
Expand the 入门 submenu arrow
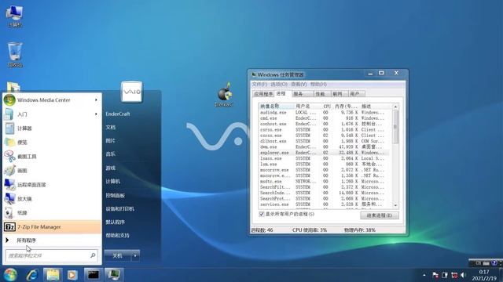(96, 114)
